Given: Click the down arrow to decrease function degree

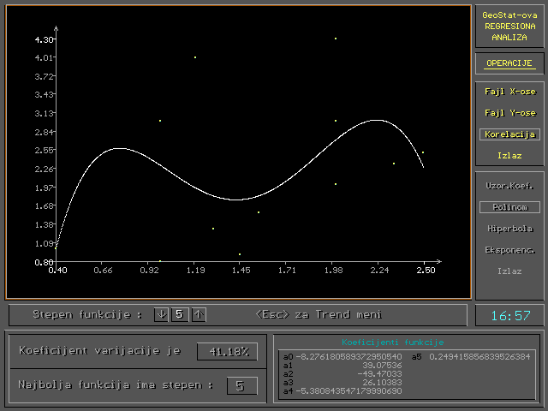Looking at the screenshot, I should point(161,314).
